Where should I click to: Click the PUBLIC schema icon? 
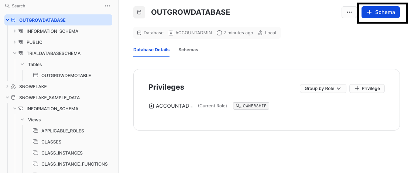tap(21, 42)
